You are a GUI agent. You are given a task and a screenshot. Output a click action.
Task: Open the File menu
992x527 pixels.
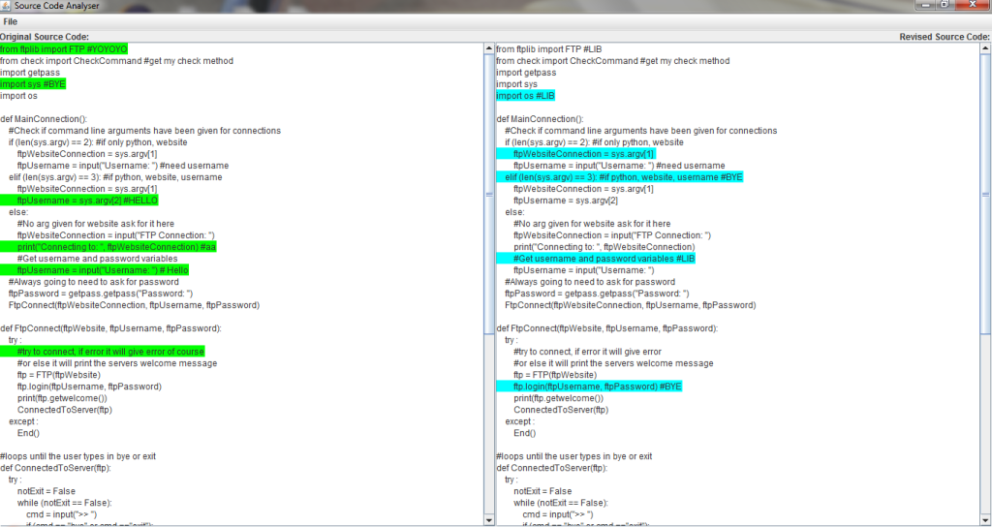pyautogui.click(x=10, y=22)
